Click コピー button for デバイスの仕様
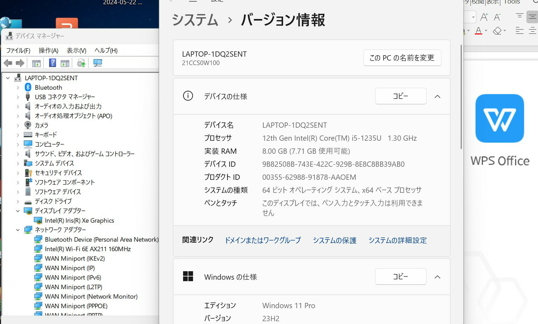Viewport: 538px width, 324px height. pos(400,96)
